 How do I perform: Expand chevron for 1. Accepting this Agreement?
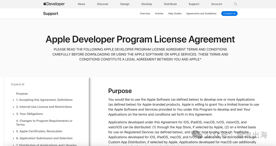pos(13,100)
